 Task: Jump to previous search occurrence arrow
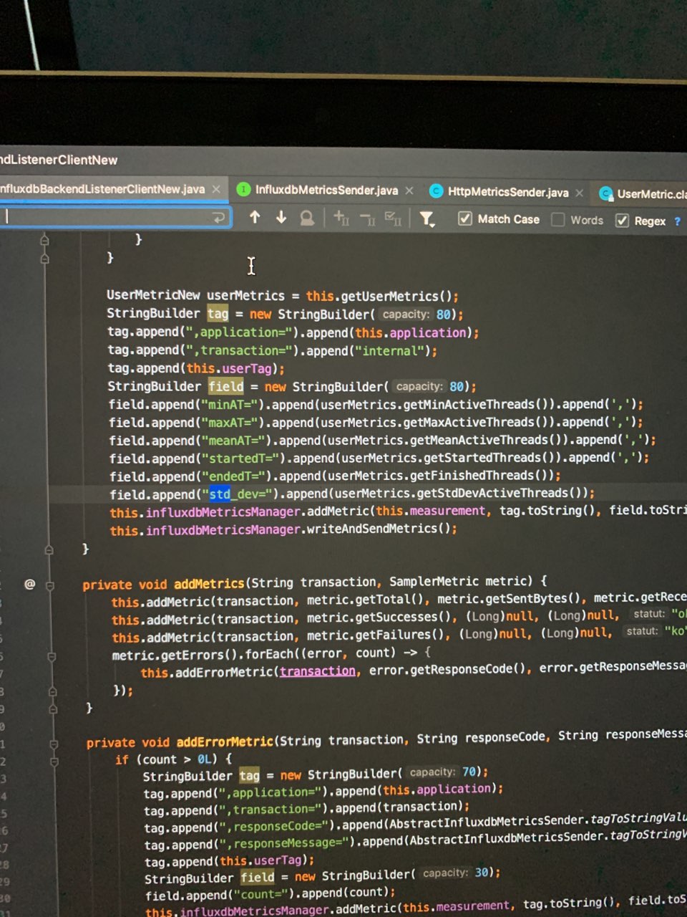(255, 217)
